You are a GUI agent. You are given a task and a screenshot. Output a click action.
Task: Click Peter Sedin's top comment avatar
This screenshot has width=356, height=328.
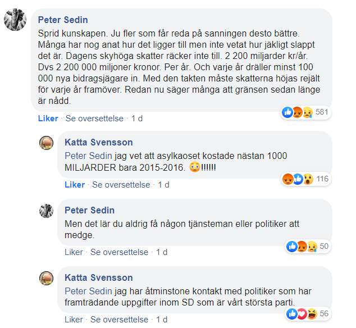click(15, 21)
